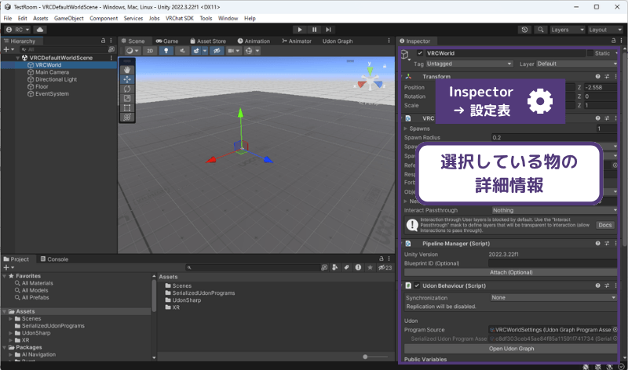Click the scene orientation gizmo Y axis
Screen dimensions: 628x370
[x=370, y=71]
